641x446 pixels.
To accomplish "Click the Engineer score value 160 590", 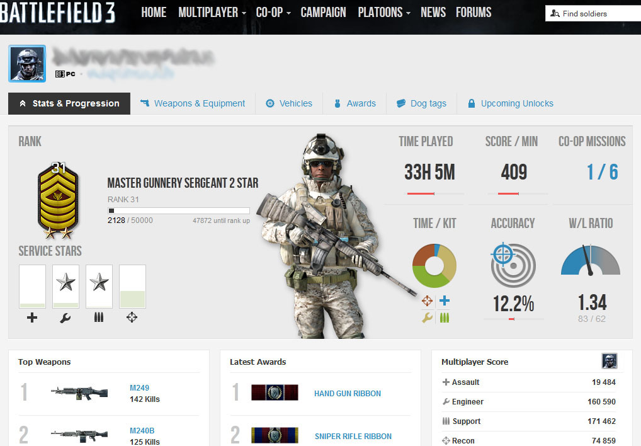I will pos(601,402).
